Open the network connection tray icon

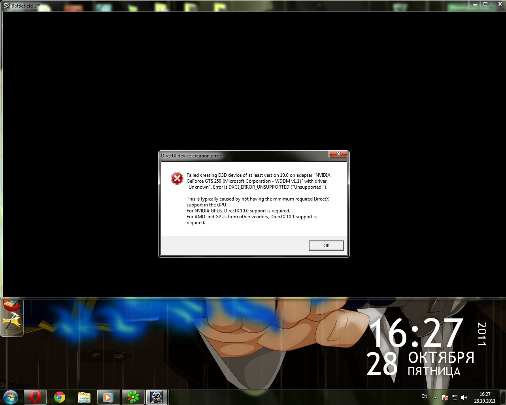(x=455, y=397)
